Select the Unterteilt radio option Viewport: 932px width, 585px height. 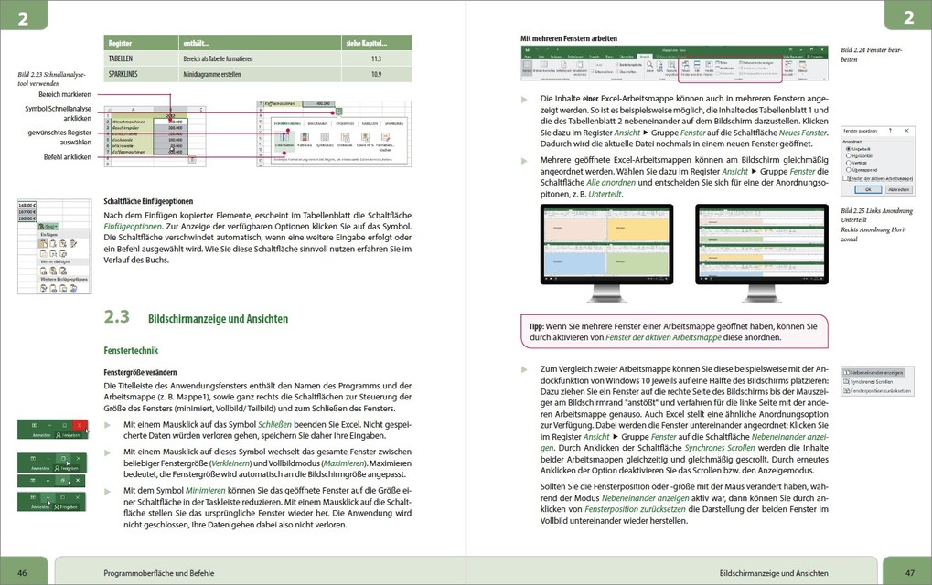(848, 148)
